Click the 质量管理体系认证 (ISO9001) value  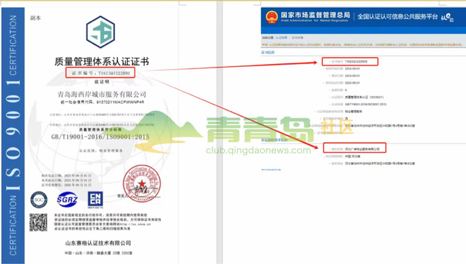tap(364, 97)
